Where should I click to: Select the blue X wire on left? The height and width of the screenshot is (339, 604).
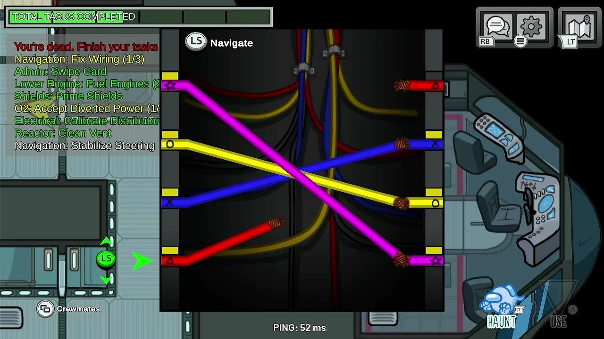170,202
